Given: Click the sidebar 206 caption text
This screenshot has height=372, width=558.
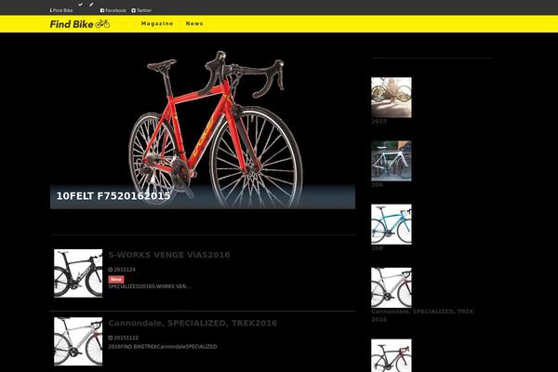Looking at the screenshot, I should [377, 185].
